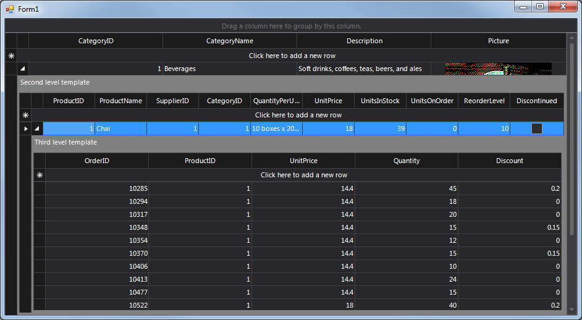Click the current-row arrow indicator beside Chai
The width and height of the screenshot is (582, 320).
(x=25, y=128)
